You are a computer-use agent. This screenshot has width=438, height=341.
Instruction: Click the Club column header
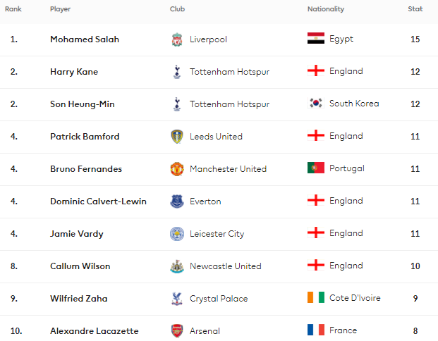[x=178, y=9]
